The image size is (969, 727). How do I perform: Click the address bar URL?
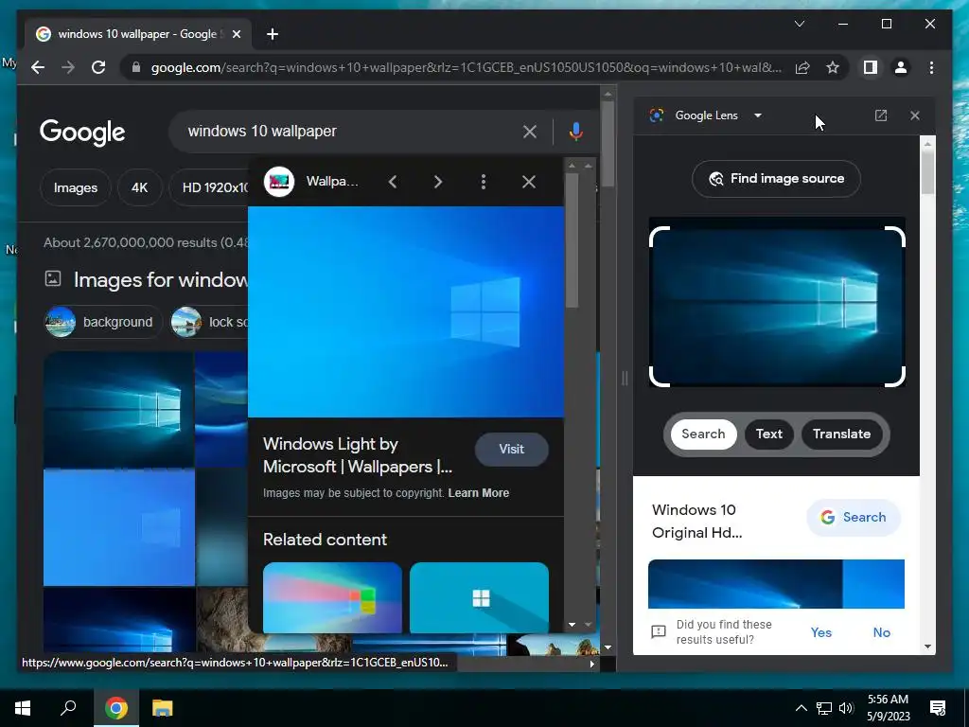(x=466, y=67)
